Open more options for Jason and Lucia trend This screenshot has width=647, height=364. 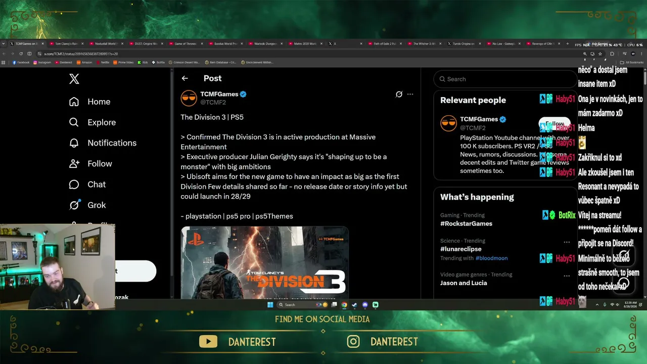coord(567,276)
